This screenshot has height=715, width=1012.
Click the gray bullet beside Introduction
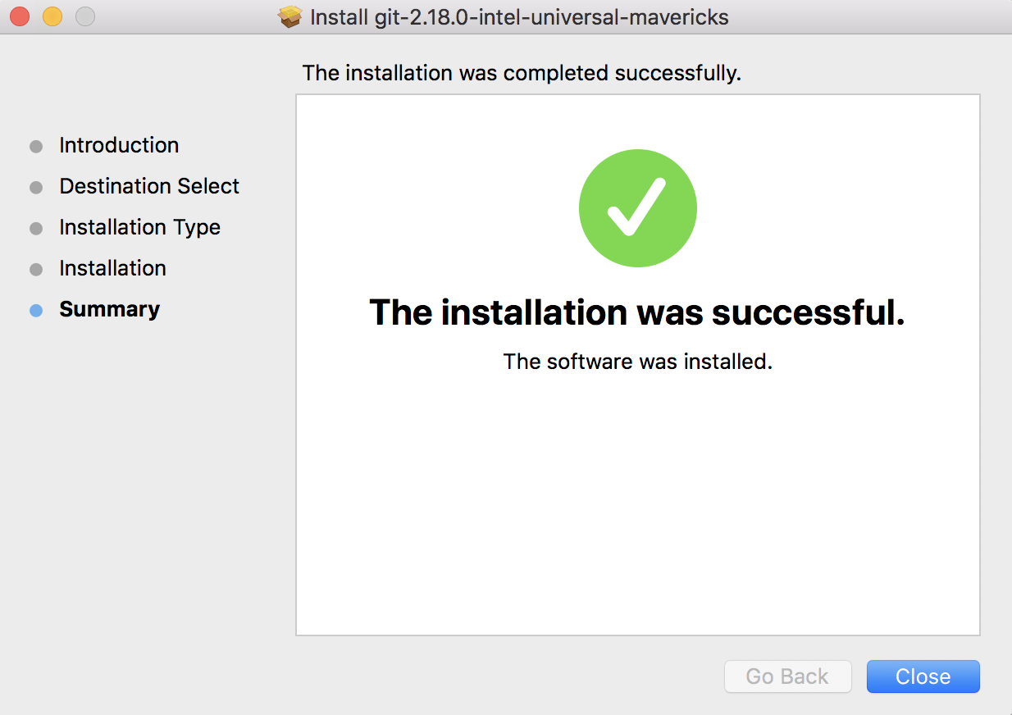pos(36,147)
